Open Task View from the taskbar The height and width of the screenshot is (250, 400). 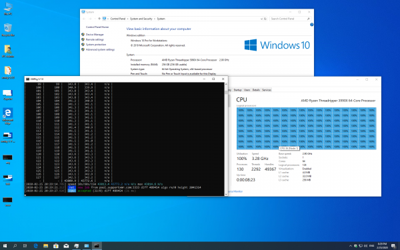[x=25, y=246]
